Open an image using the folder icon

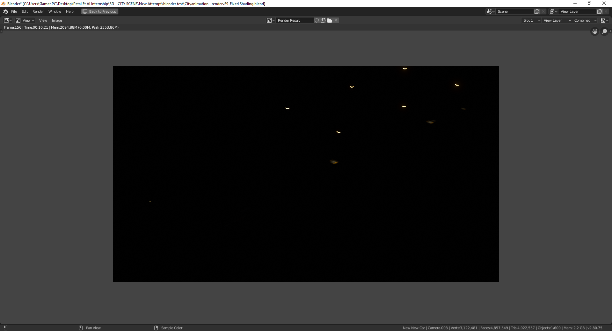pyautogui.click(x=330, y=20)
